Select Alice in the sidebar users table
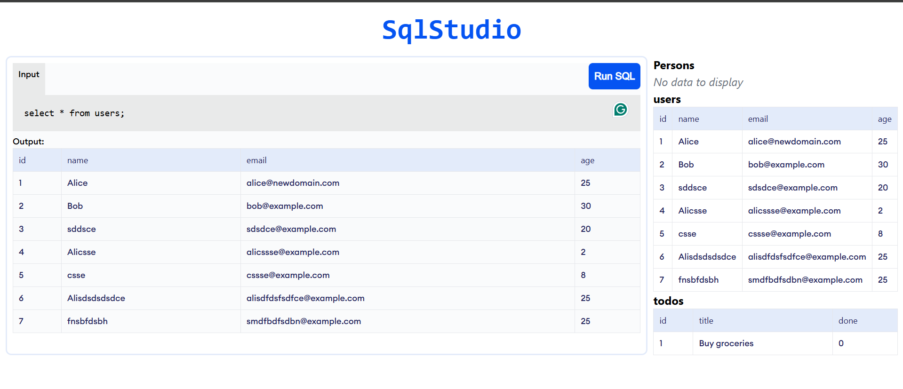This screenshot has width=903, height=389. 707,142
